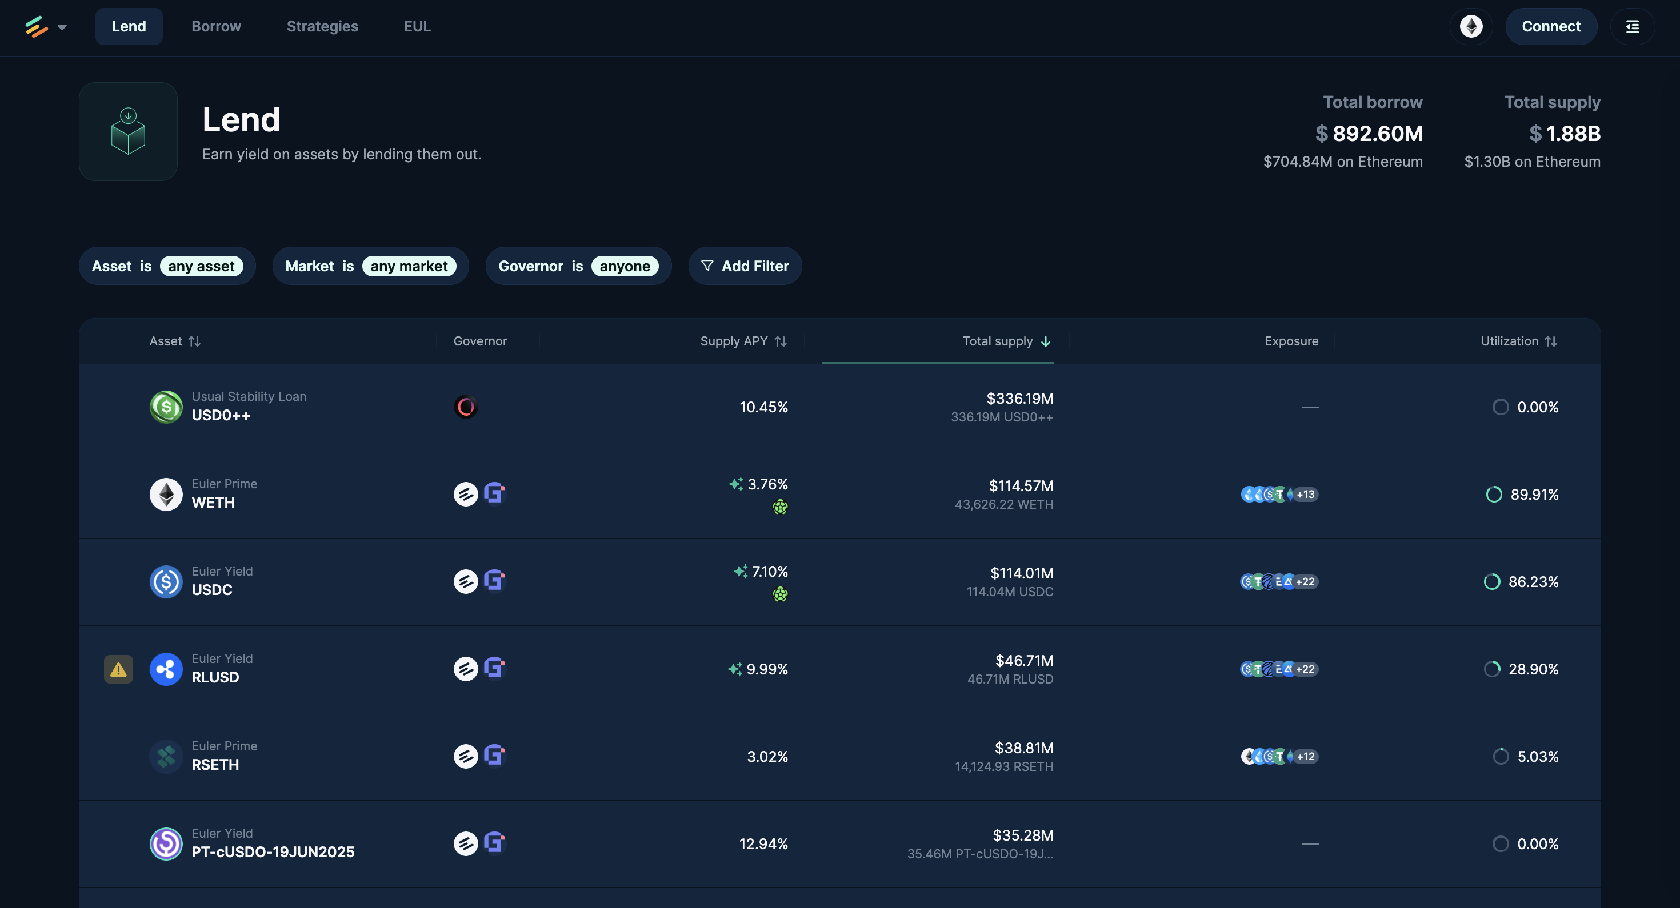Click USDC exposure icons with +22
Viewport: 1680px width, 908px height.
click(x=1279, y=581)
